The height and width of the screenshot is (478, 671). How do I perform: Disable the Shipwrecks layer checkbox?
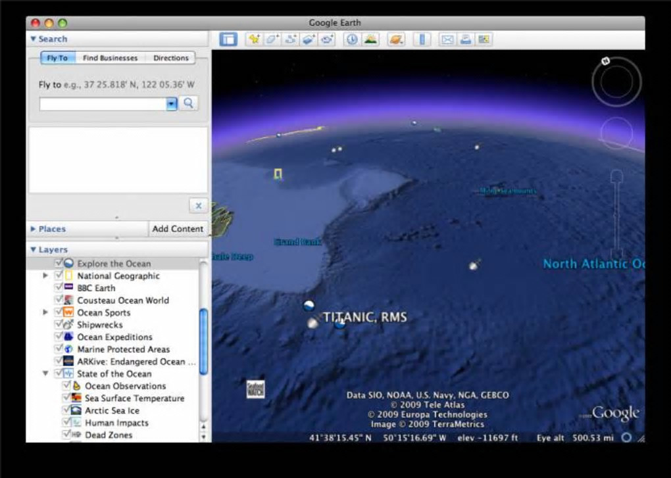(x=59, y=324)
